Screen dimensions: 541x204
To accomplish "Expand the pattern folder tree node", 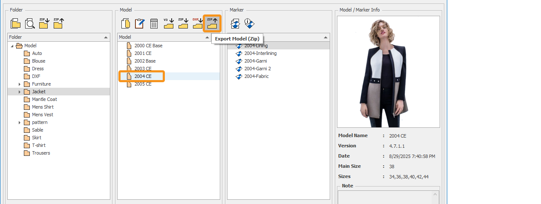I will (x=20, y=123).
